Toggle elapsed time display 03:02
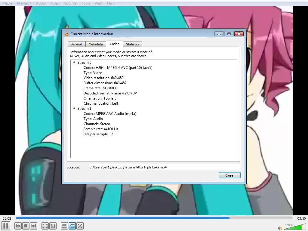 coord(7,218)
